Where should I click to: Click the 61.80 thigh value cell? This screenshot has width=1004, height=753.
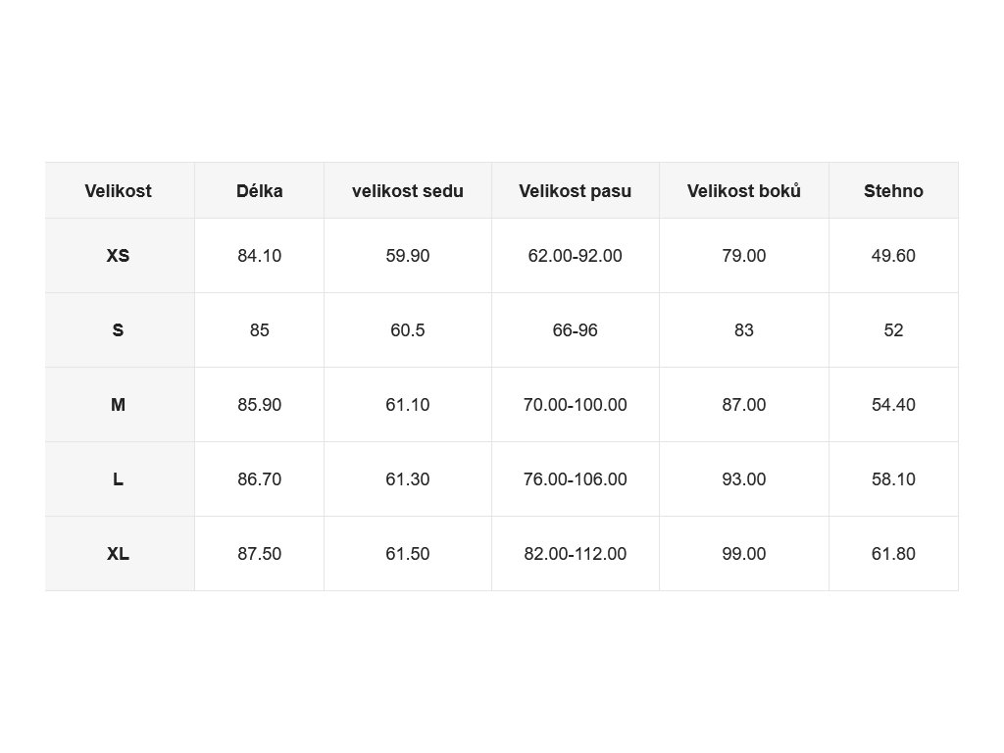click(894, 554)
